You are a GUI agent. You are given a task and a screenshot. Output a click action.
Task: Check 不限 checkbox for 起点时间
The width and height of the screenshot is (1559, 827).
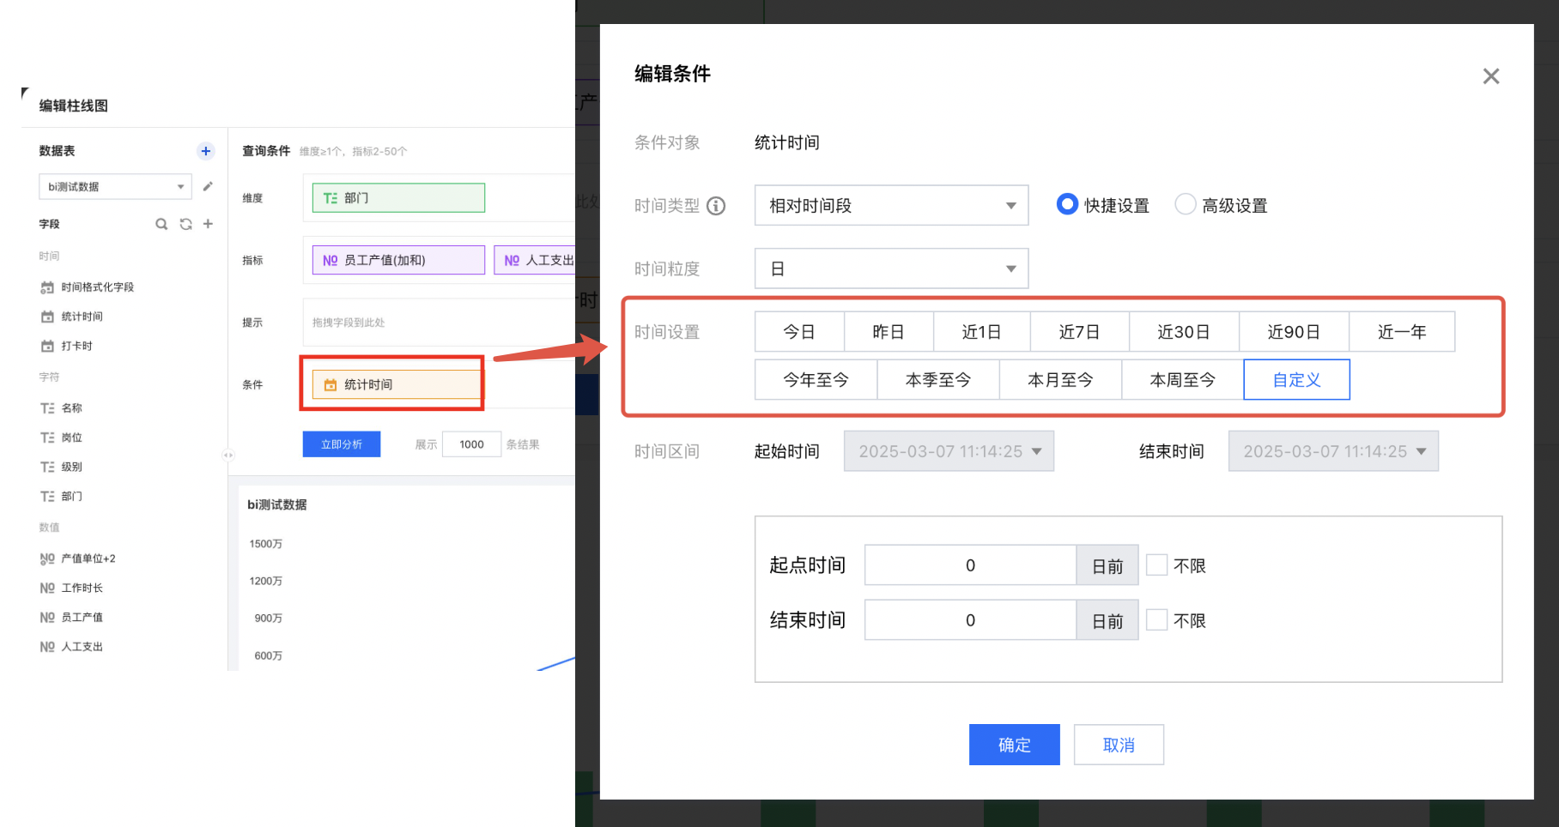(1156, 565)
